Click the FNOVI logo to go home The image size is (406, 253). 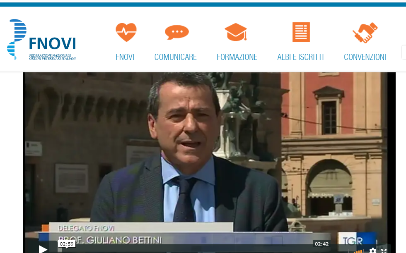pyautogui.click(x=41, y=40)
